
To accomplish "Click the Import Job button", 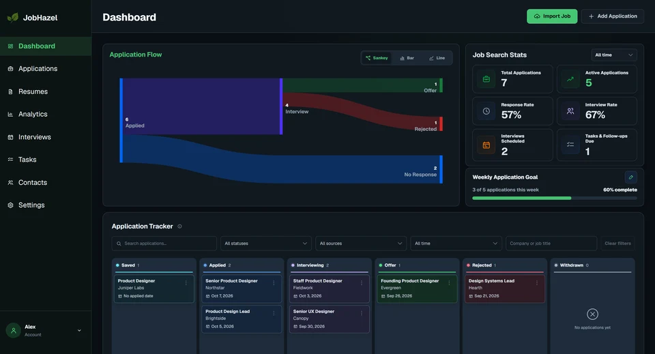I will pyautogui.click(x=552, y=16).
